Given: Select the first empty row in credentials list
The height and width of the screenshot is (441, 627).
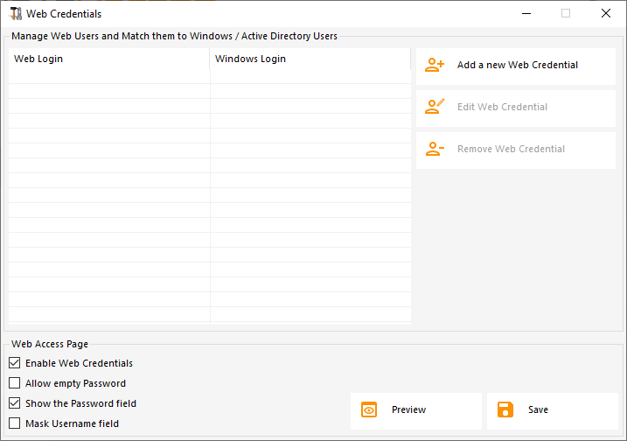Looking at the screenshot, I should [x=108, y=76].
